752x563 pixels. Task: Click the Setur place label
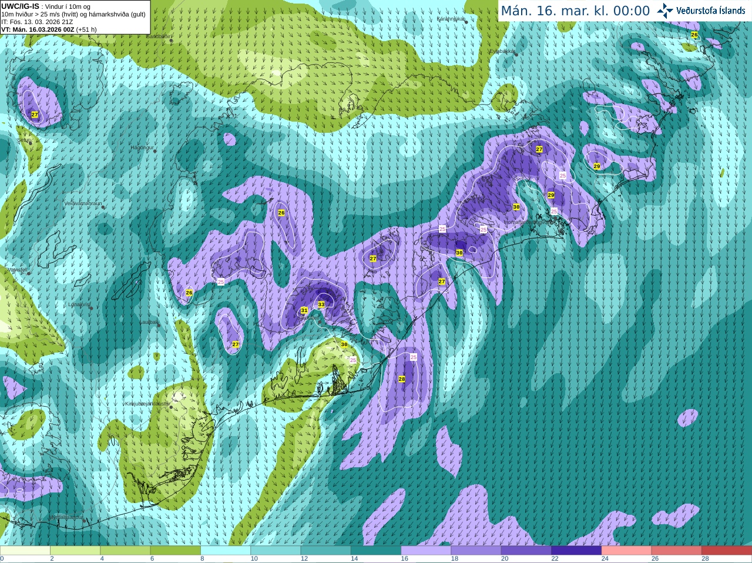tap(24, 140)
